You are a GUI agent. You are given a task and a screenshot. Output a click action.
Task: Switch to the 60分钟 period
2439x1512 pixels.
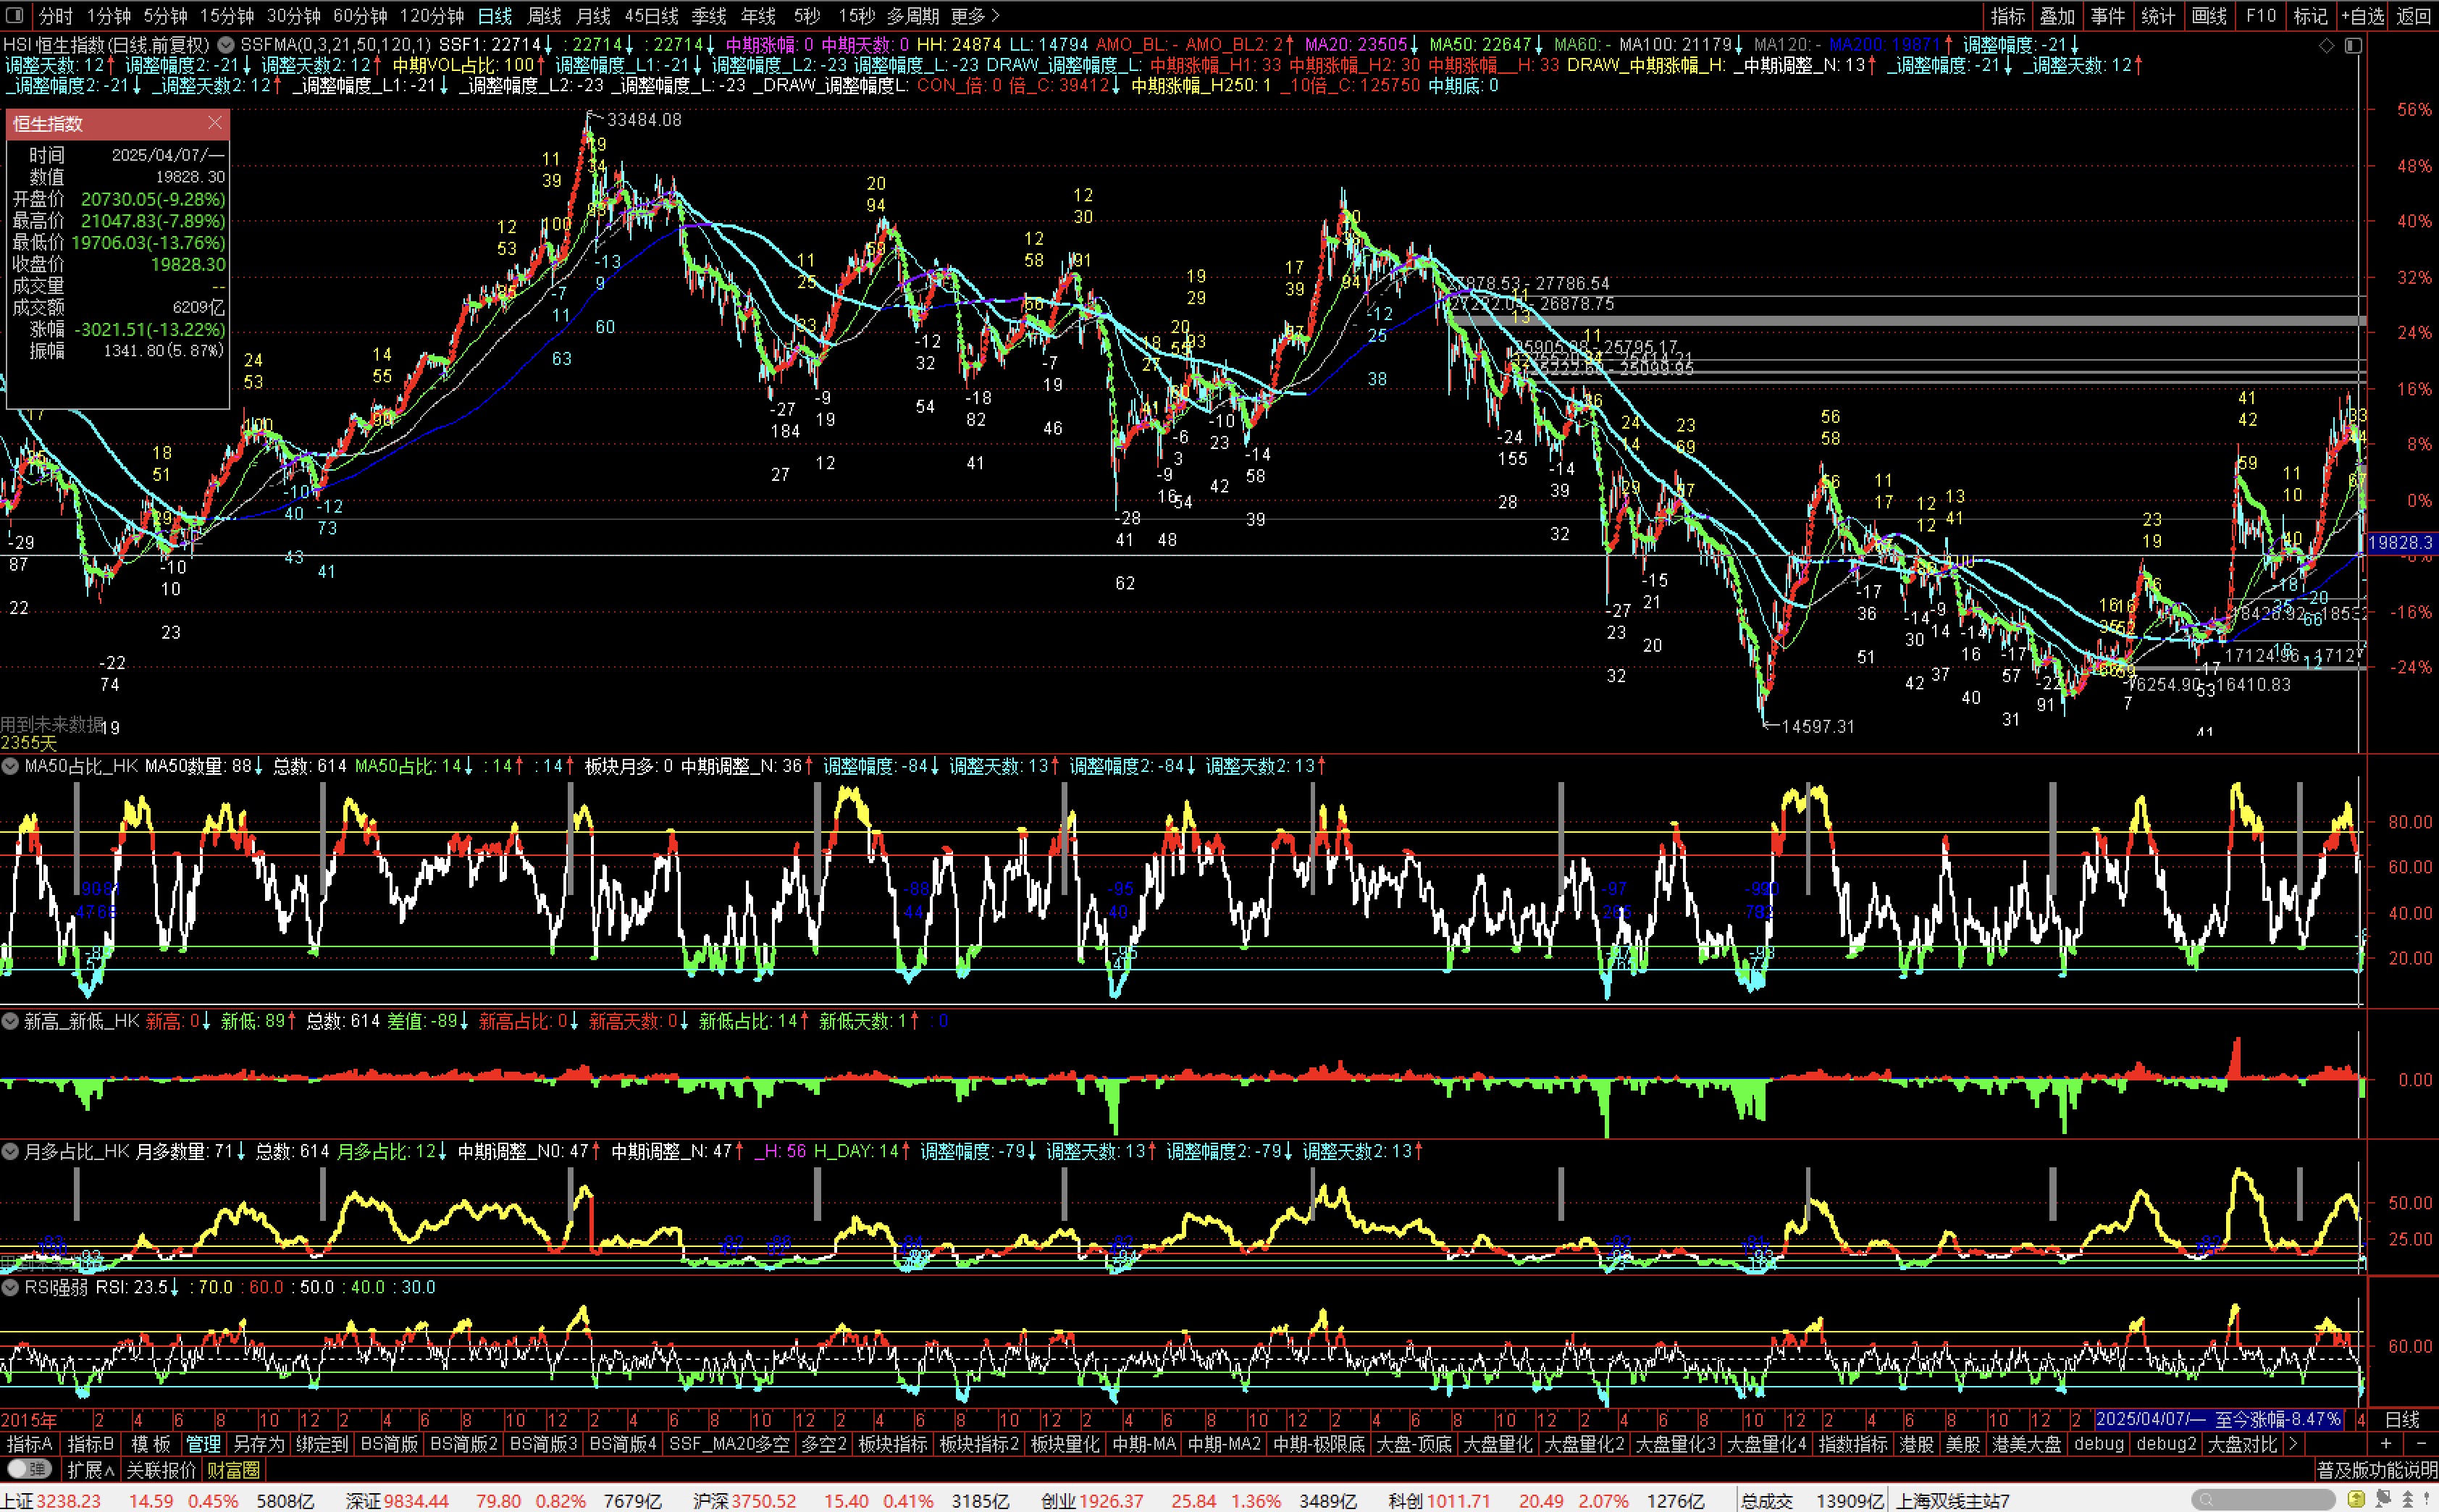pyautogui.click(x=360, y=15)
